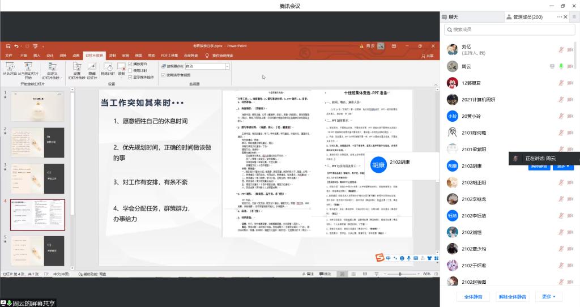Enable the 使用计时 checkbox

click(130, 70)
